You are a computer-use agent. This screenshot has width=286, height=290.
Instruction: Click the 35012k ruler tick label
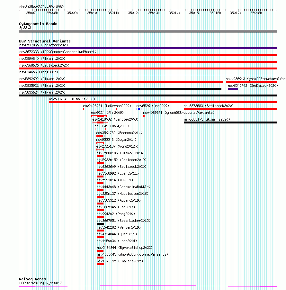[x=134, y=13]
